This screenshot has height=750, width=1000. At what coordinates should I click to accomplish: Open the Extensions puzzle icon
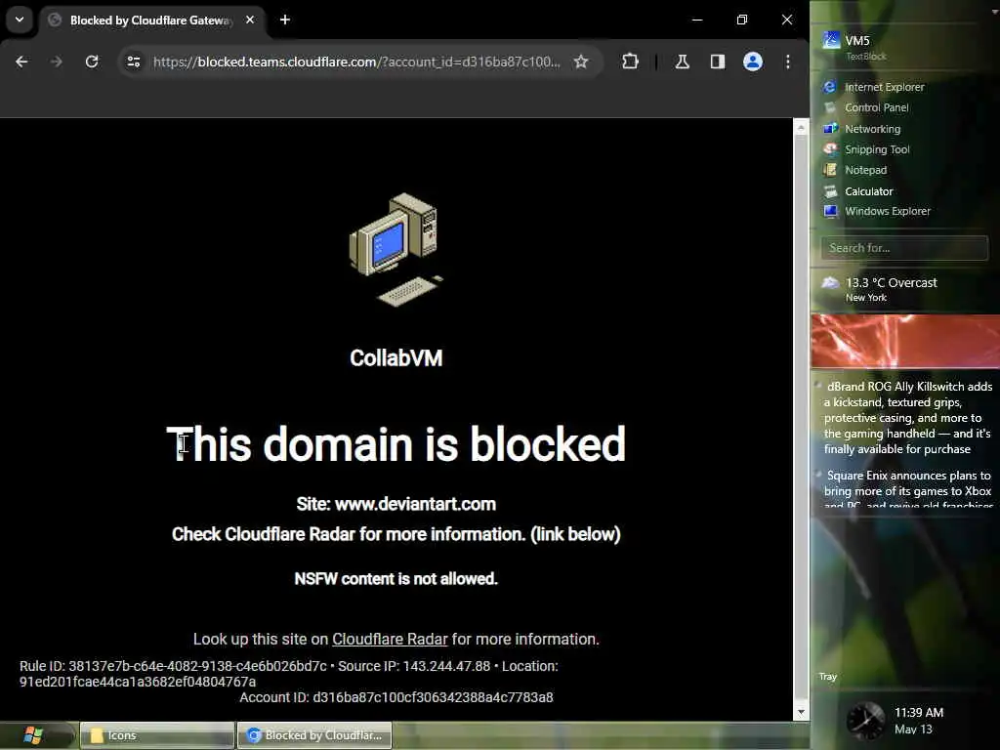[630, 62]
